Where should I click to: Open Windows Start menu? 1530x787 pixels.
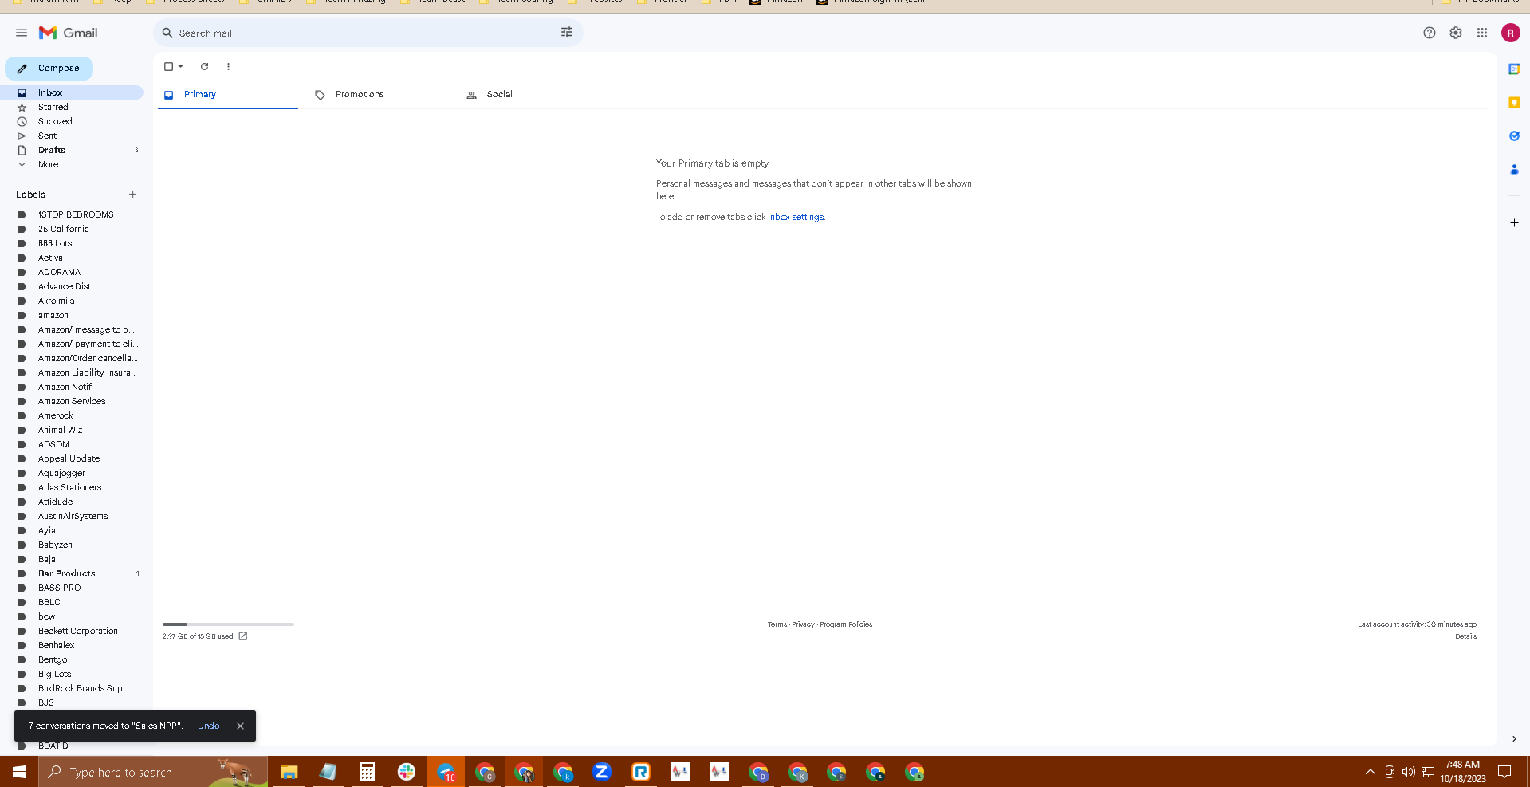click(19, 772)
